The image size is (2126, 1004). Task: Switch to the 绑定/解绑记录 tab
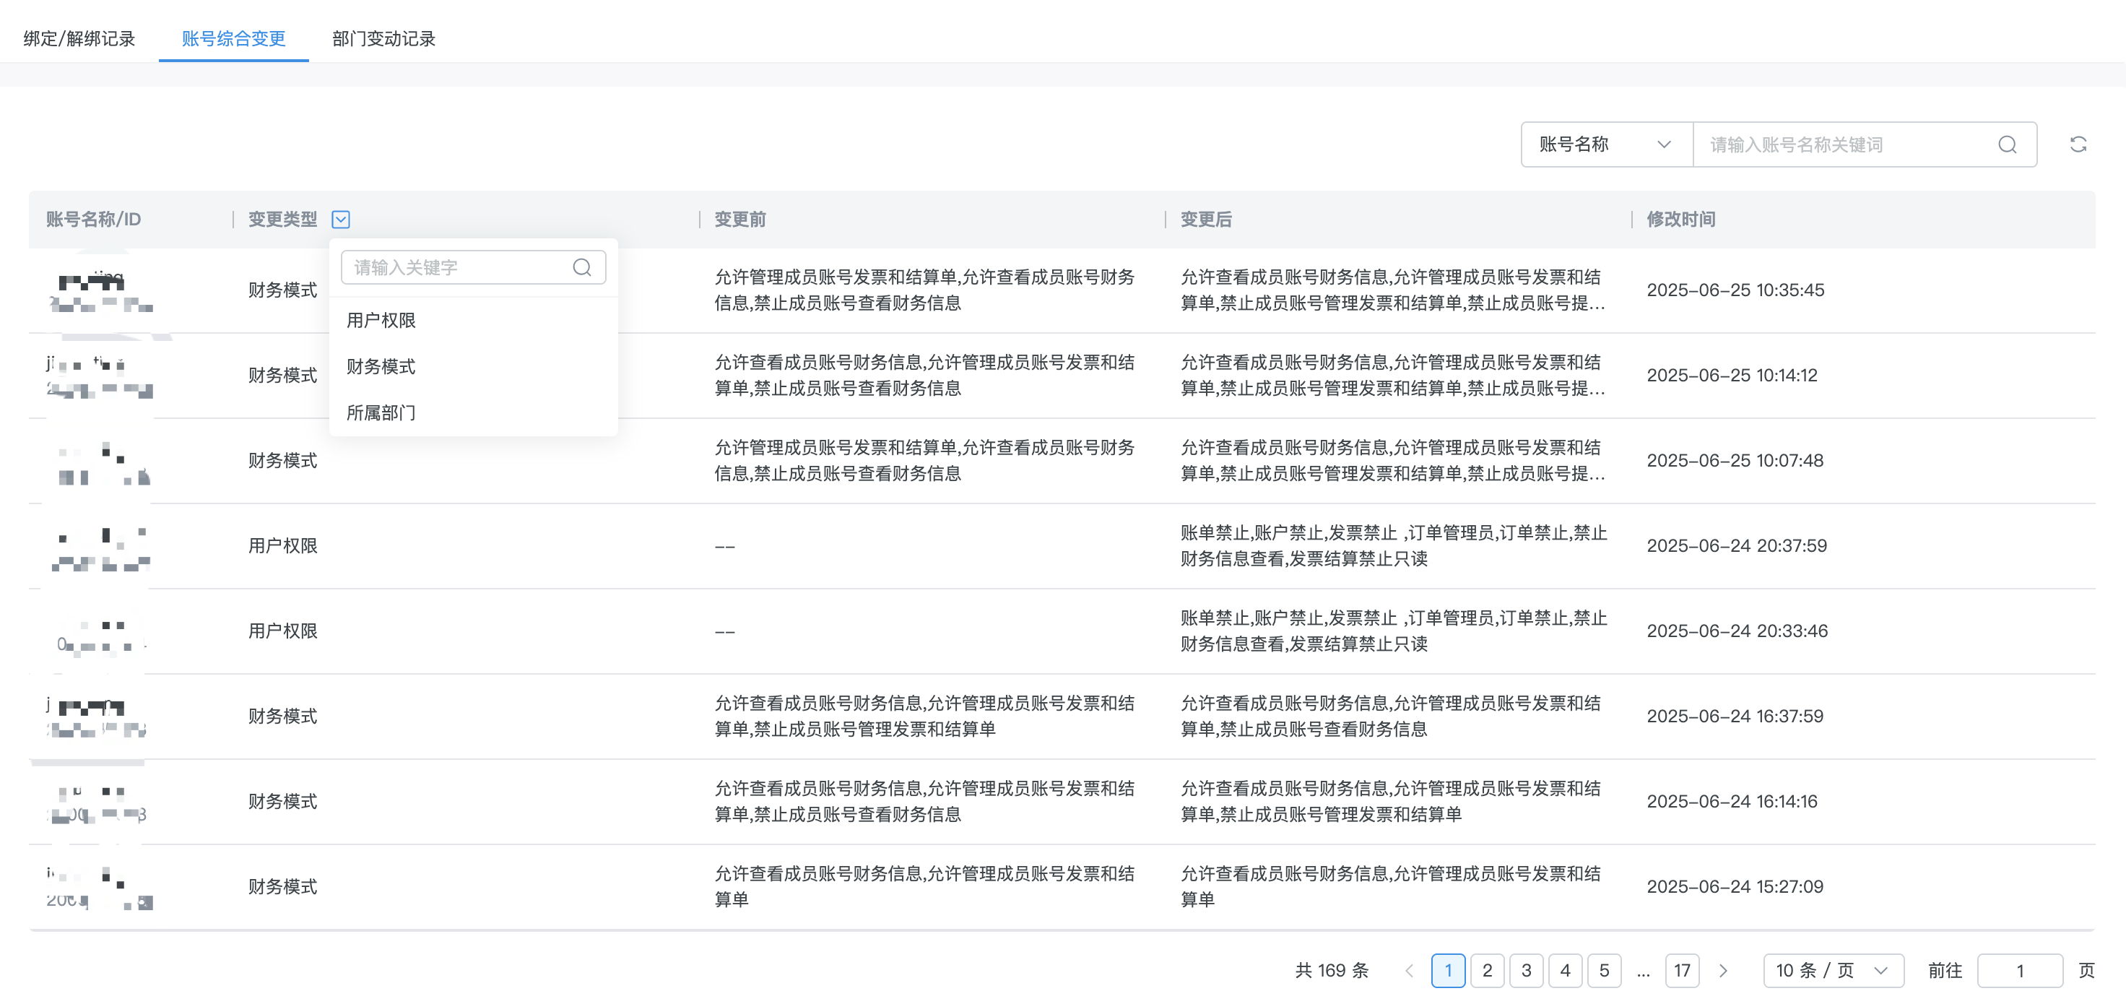[x=79, y=38]
